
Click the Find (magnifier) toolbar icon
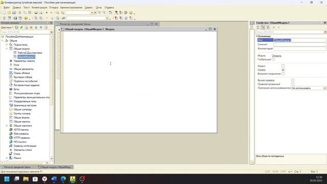(x=62, y=13)
